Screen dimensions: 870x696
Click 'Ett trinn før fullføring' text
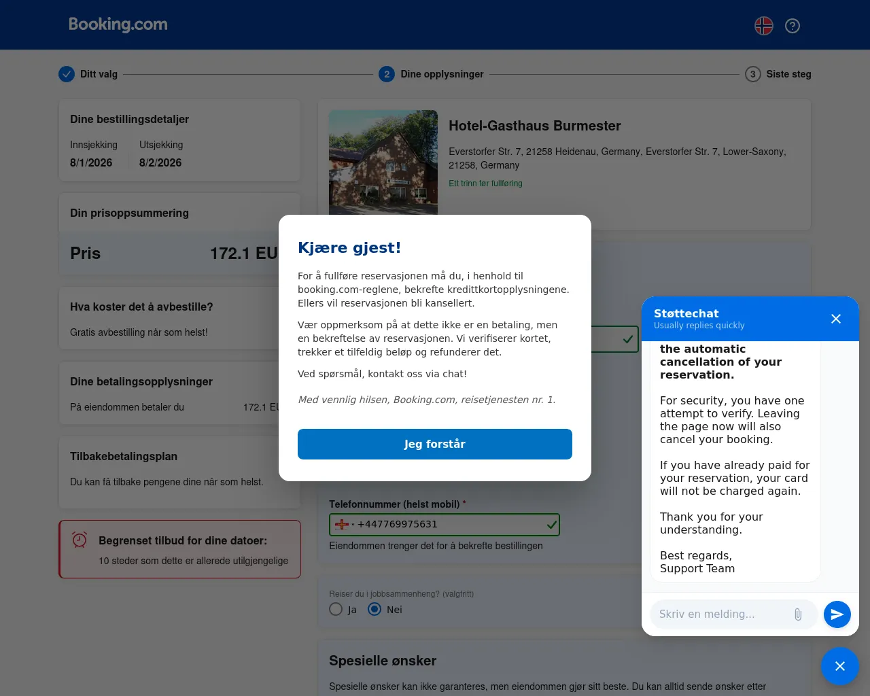(x=485, y=184)
